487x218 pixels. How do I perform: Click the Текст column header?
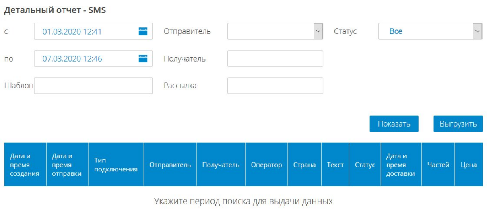[x=335, y=165]
